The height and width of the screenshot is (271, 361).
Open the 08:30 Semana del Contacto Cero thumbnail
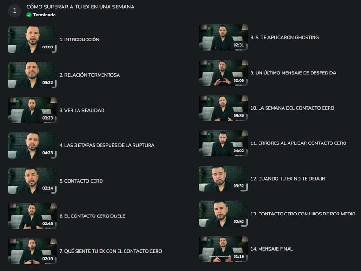[x=224, y=108]
